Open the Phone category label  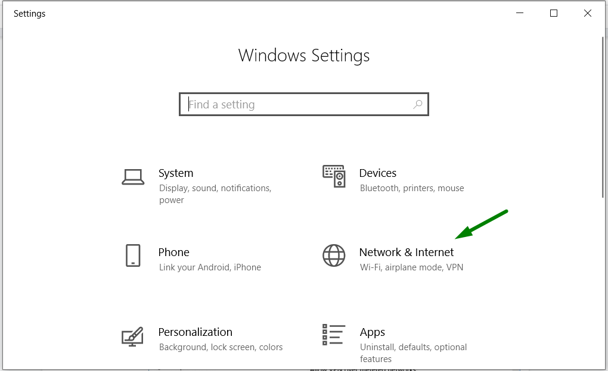(173, 252)
